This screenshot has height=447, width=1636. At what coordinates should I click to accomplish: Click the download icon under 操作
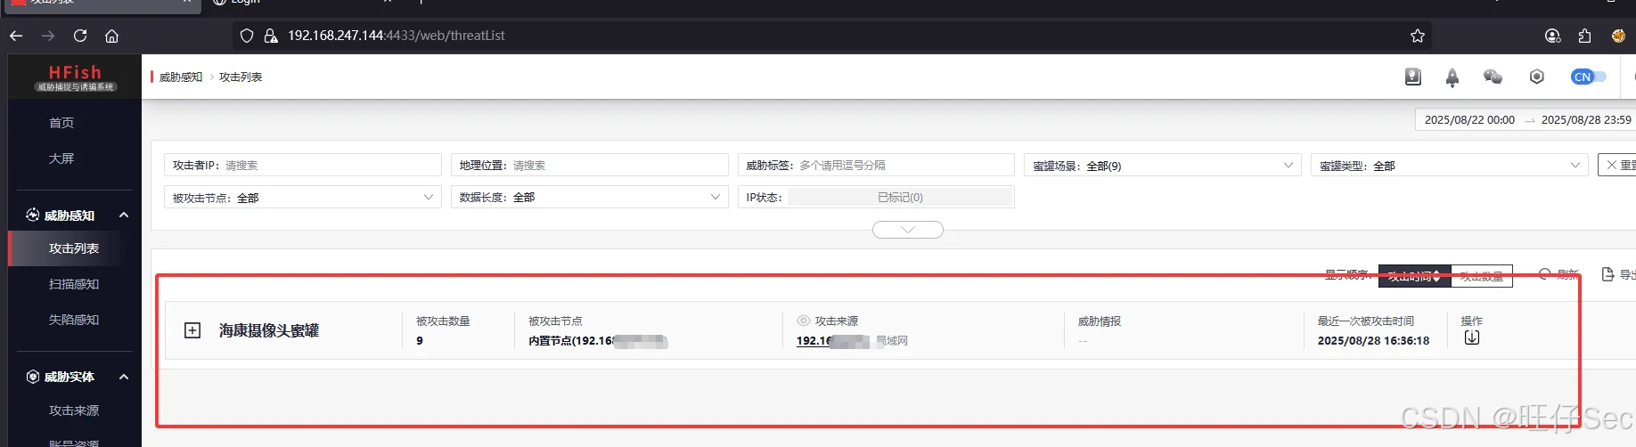click(x=1472, y=338)
